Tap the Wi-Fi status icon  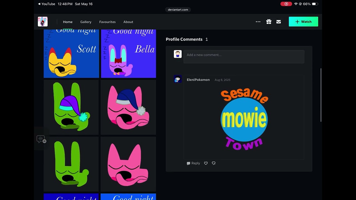296,4
